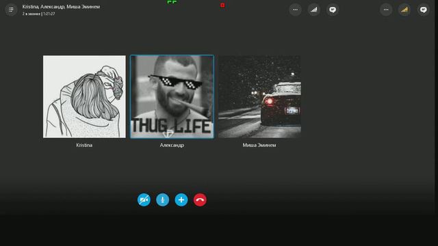Open call quality with yellow signal bars

404,10
